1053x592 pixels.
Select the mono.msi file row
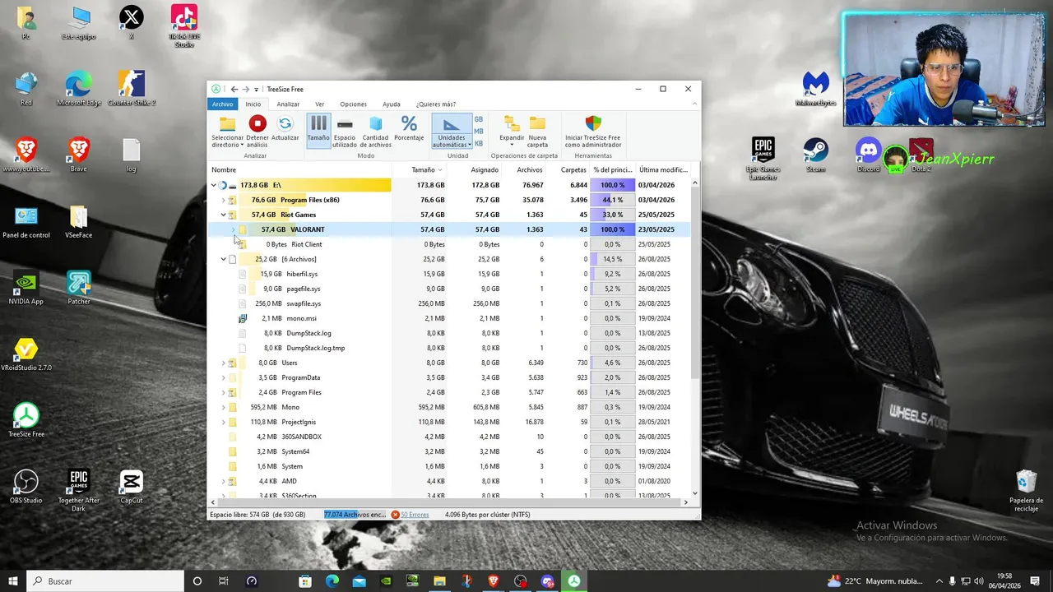tap(449, 318)
